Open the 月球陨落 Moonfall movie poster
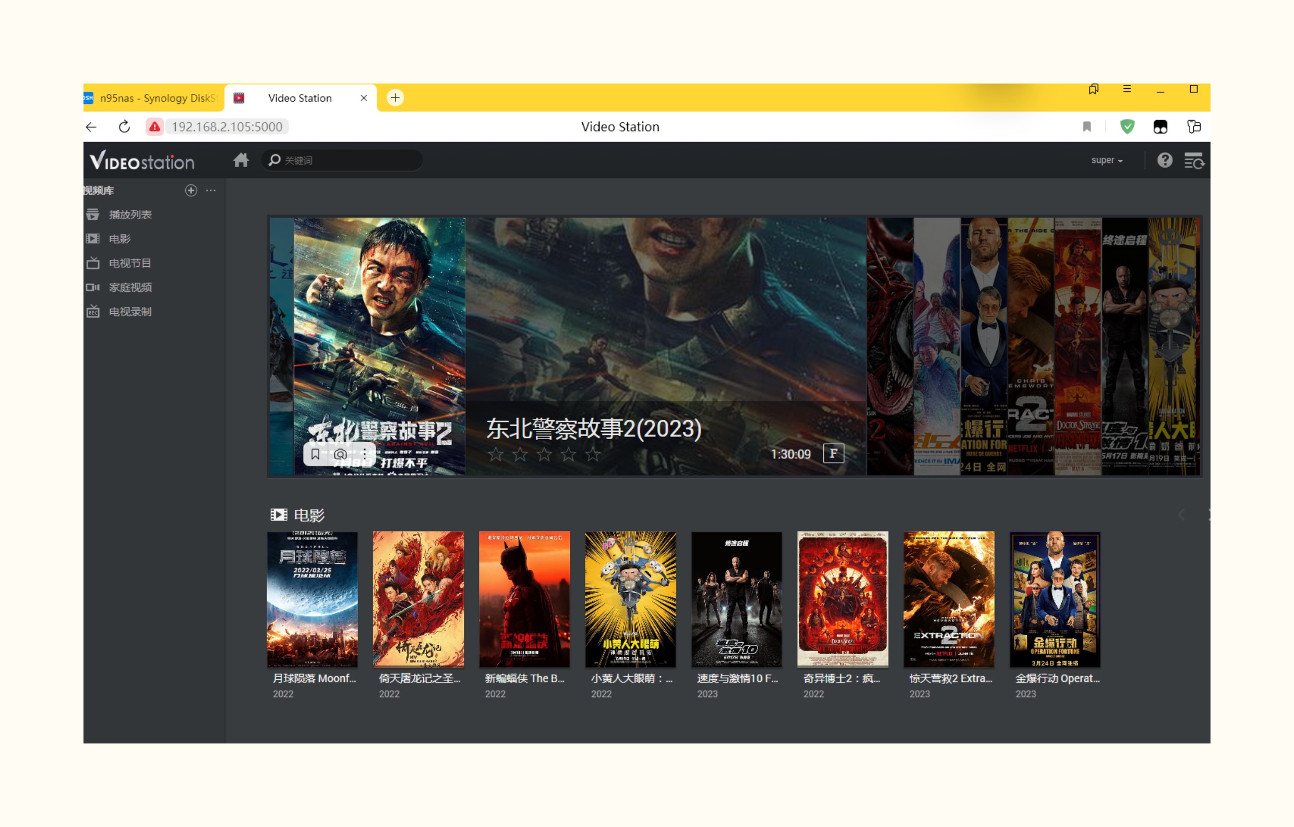The height and width of the screenshot is (827, 1294). [x=312, y=599]
